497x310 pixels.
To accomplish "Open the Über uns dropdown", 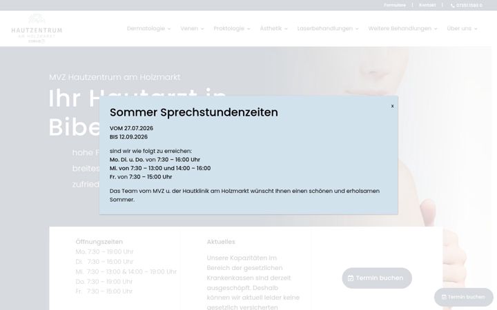I will click(x=462, y=28).
